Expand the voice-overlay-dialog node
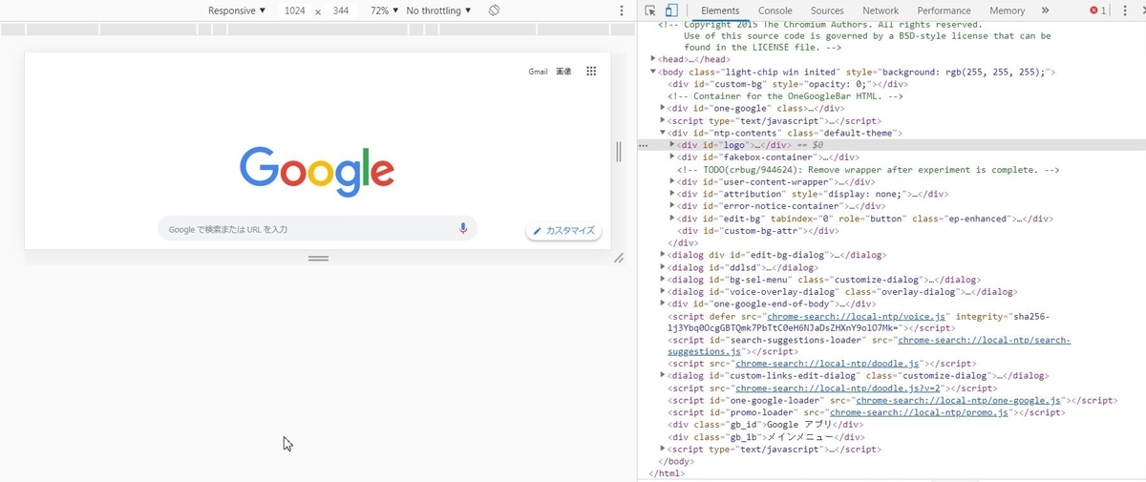Viewport: 1146px width, 482px height. pyautogui.click(x=663, y=292)
